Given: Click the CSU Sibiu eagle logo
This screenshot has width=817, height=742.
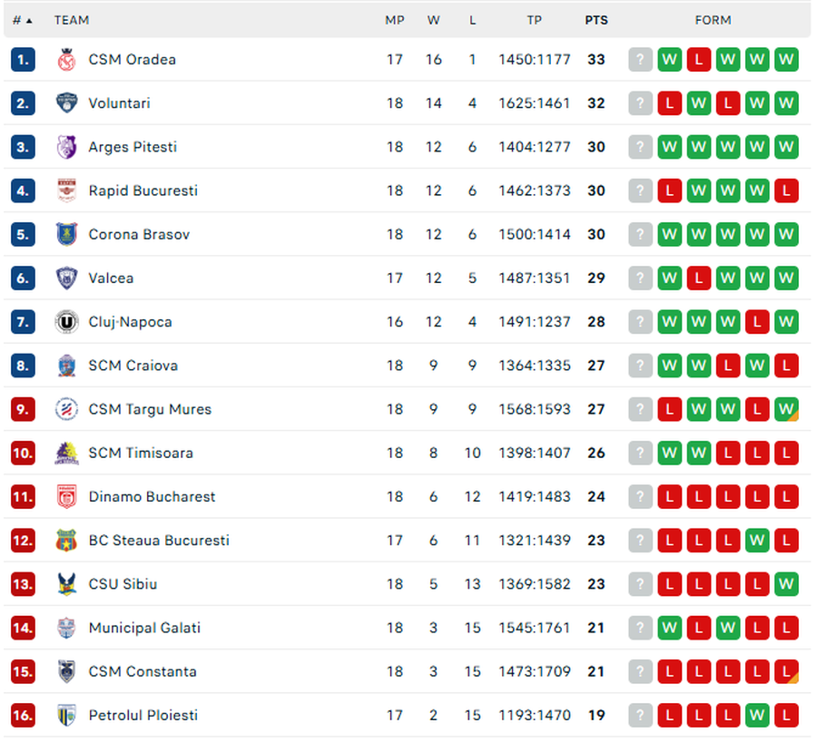Looking at the screenshot, I should (x=67, y=584).
